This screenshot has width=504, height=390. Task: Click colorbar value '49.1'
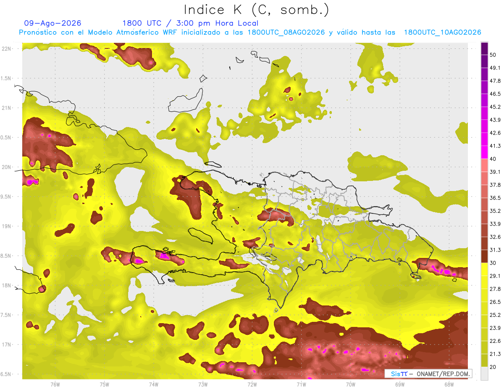(495, 68)
